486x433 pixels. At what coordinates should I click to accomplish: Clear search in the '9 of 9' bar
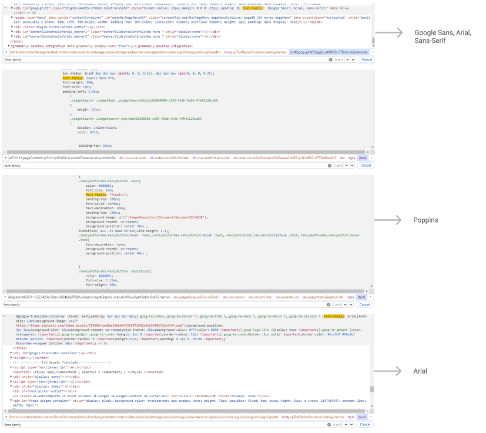pos(330,60)
